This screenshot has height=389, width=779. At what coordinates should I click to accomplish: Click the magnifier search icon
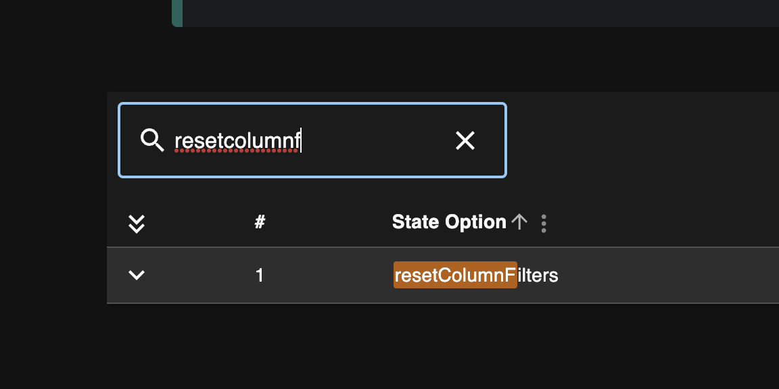point(152,140)
